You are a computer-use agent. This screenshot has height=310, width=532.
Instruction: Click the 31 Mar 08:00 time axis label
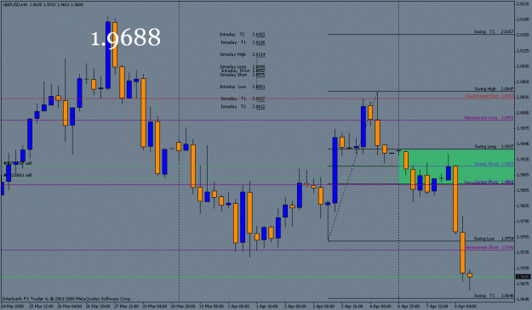pos(211,307)
